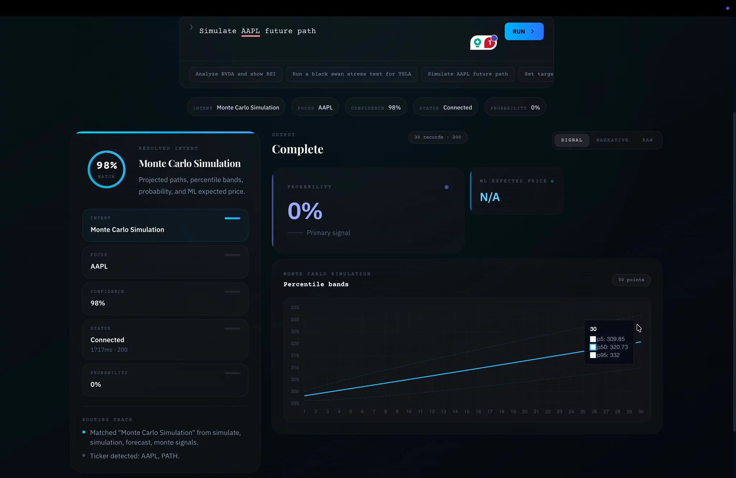Click the arrow inside the RUN button
Image resolution: width=736 pixels, height=478 pixels.
(533, 32)
